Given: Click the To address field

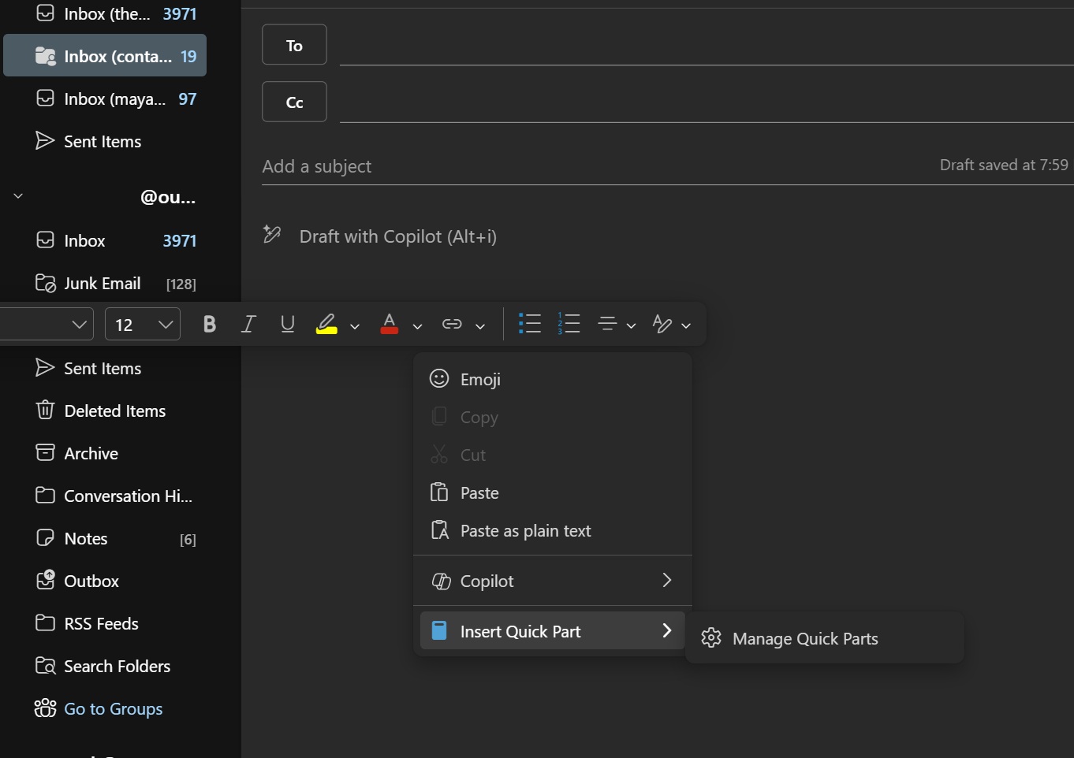Looking at the screenshot, I should click(x=707, y=46).
